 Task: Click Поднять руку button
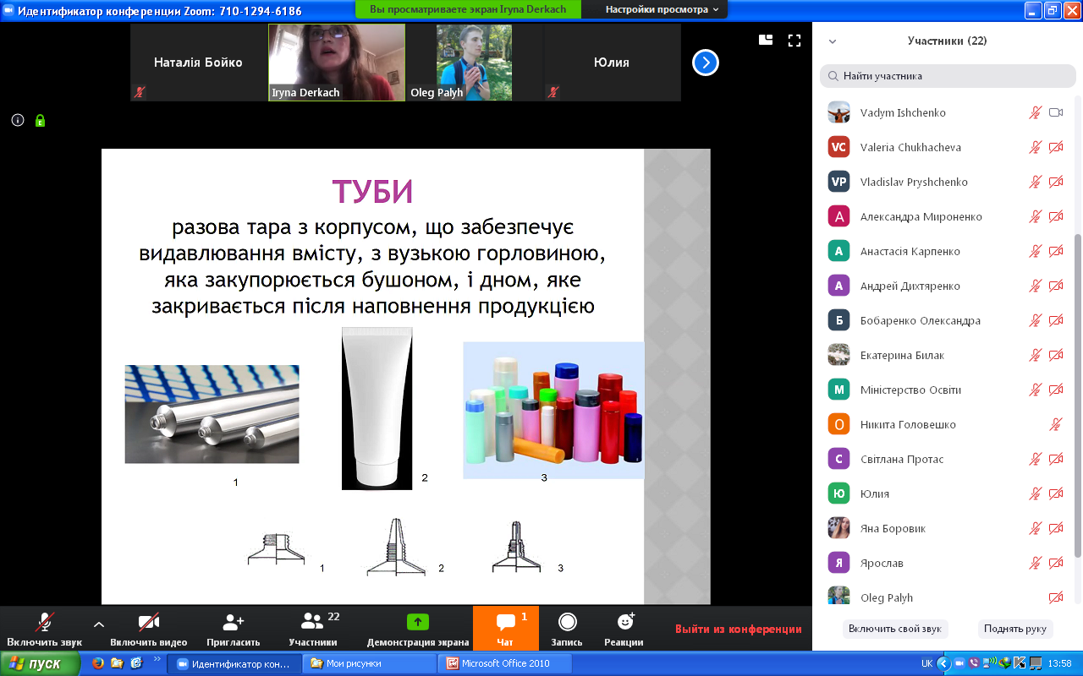(x=1015, y=629)
